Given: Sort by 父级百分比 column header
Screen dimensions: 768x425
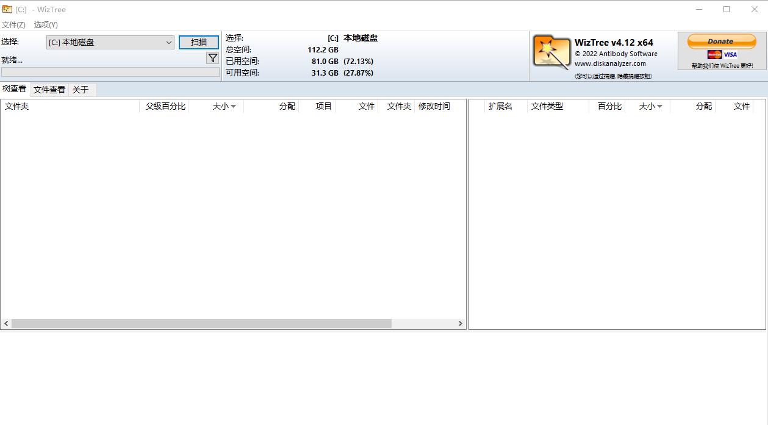Looking at the screenshot, I should coord(165,106).
